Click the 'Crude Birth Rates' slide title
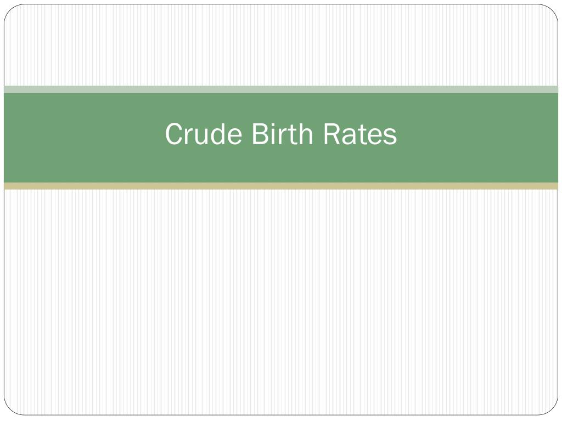The height and width of the screenshot is (421, 562). [x=281, y=134]
